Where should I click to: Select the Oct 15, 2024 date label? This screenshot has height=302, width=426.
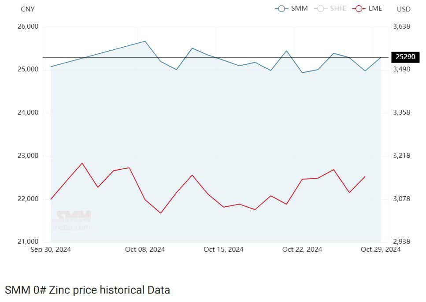(x=223, y=250)
